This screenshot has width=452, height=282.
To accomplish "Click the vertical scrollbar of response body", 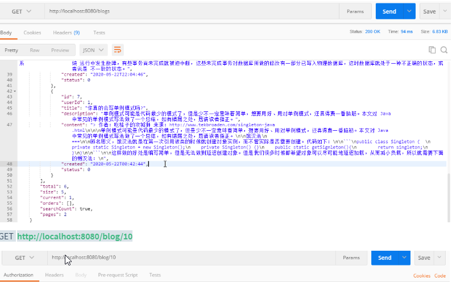I will tap(449, 197).
